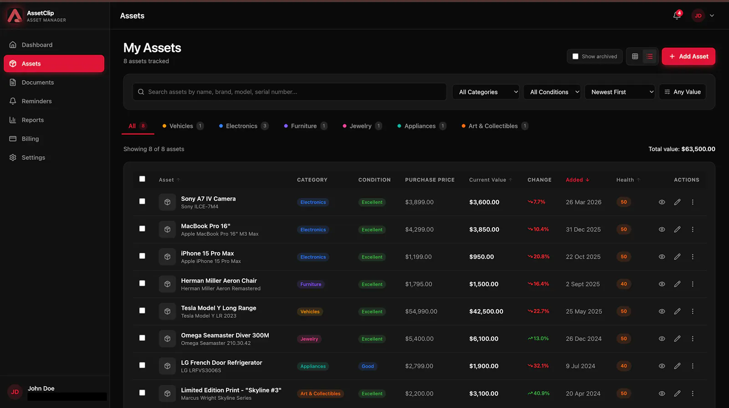Select the iPhone 15 Pro Max row checkbox
This screenshot has width=729, height=408.
(142, 256)
